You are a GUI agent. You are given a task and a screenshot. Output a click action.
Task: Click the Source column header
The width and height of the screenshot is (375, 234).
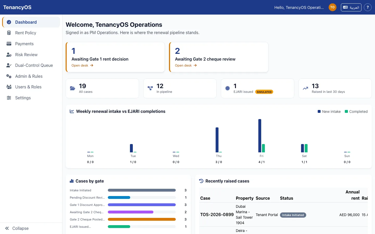(x=263, y=198)
